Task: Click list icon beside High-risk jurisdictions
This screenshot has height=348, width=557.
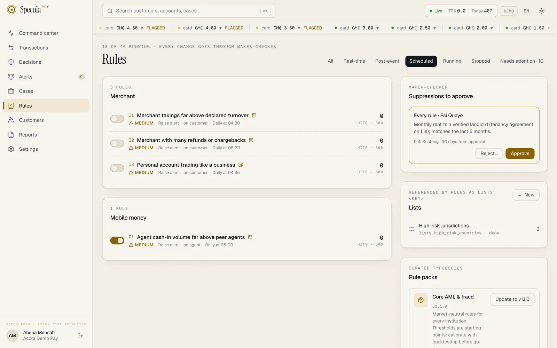Action: (411, 229)
